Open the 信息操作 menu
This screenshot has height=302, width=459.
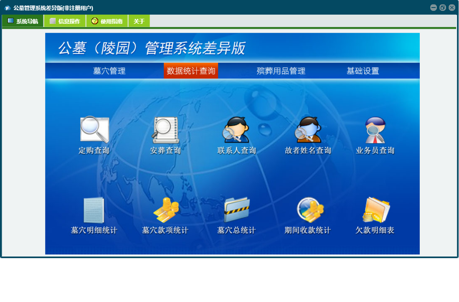point(65,21)
